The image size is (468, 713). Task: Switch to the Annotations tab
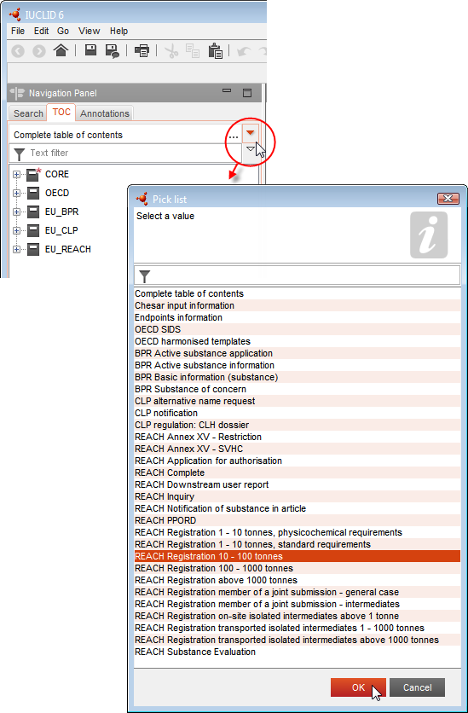pyautogui.click(x=105, y=113)
